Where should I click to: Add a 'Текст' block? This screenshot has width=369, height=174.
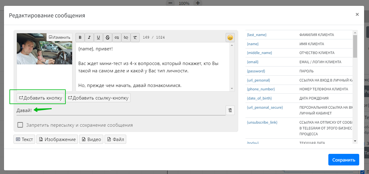24,139
